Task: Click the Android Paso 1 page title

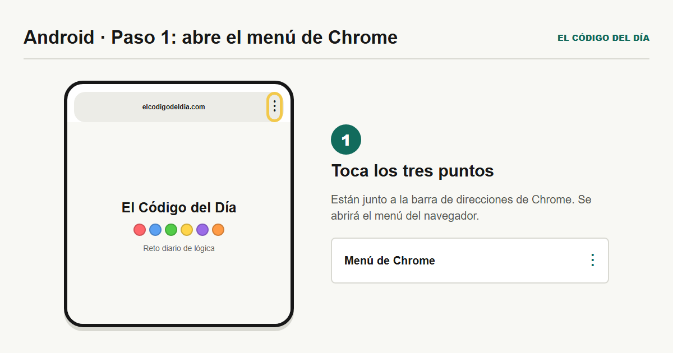Action: pyautogui.click(x=210, y=38)
